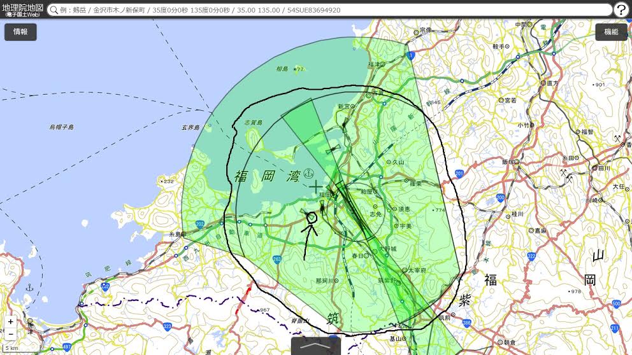Click the 宇美 label
This screenshot has width=632, height=355.
405,226
